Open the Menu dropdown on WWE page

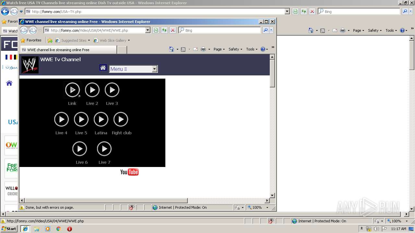click(133, 69)
